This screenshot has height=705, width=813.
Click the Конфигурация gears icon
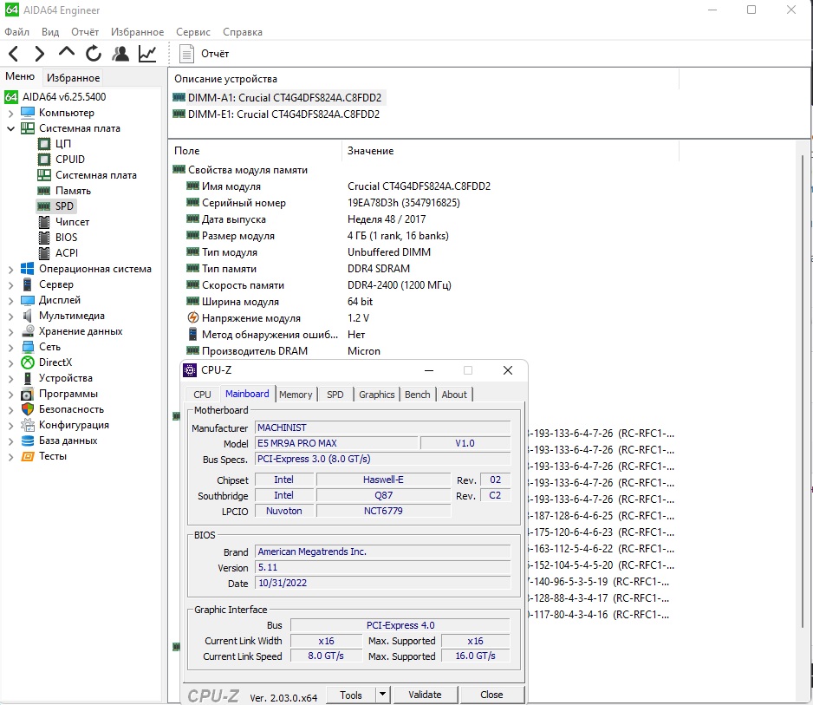click(x=28, y=425)
